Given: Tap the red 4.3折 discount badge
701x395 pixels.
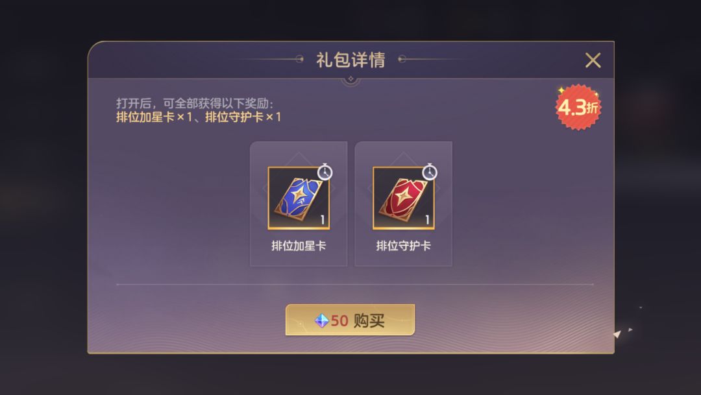Looking at the screenshot, I should click(x=578, y=107).
